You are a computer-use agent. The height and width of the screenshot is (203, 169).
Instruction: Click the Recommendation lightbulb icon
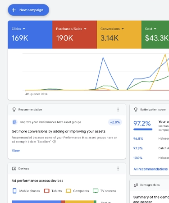[14, 110]
